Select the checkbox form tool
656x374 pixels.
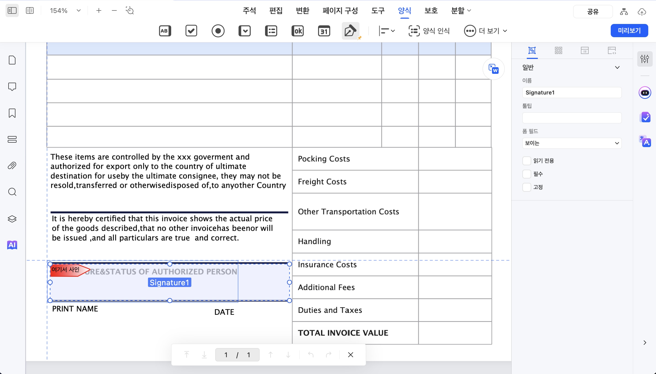tap(191, 31)
